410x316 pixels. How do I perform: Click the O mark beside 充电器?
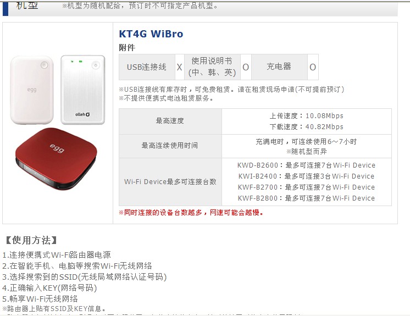coord(313,67)
